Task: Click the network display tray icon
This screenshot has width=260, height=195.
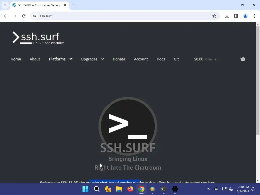Action: [x=224, y=189]
